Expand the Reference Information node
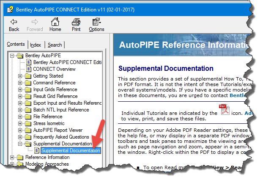The width and height of the screenshot is (263, 181). pos(12,157)
